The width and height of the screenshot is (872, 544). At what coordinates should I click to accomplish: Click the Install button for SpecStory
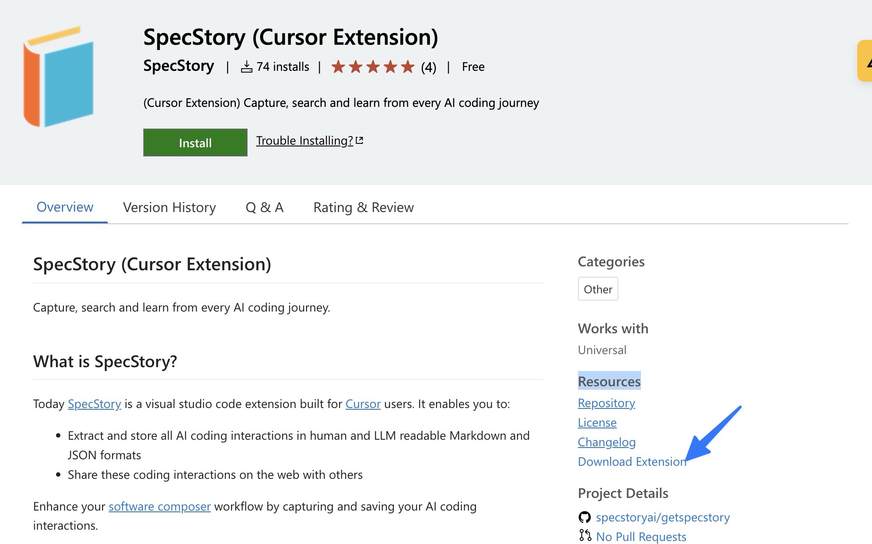195,142
